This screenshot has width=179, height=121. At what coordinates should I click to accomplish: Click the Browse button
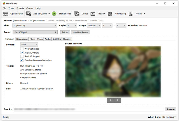[x=171, y=109]
